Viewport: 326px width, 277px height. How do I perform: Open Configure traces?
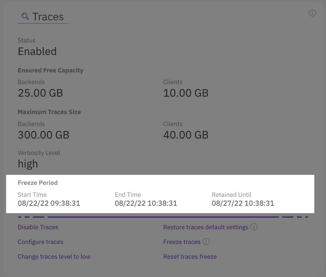40,242
